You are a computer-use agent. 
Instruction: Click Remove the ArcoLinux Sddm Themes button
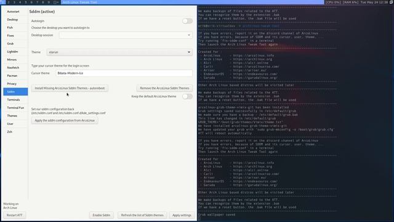pos(164,88)
